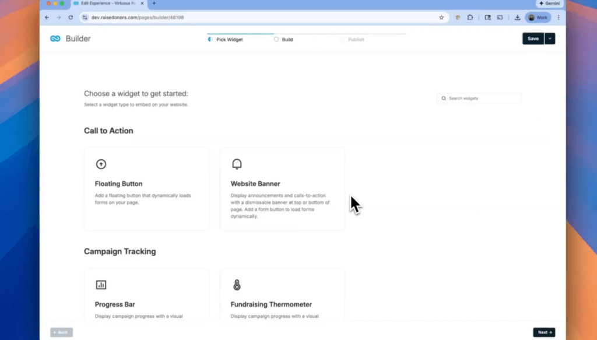Image resolution: width=597 pixels, height=340 pixels.
Task: Click the Next button
Action: pyautogui.click(x=544, y=332)
